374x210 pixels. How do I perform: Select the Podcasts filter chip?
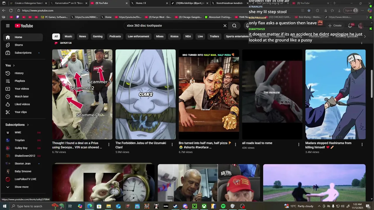pos(115,36)
